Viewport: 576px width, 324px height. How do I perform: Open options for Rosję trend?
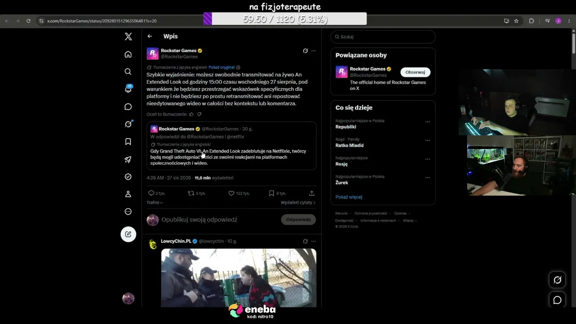click(427, 159)
